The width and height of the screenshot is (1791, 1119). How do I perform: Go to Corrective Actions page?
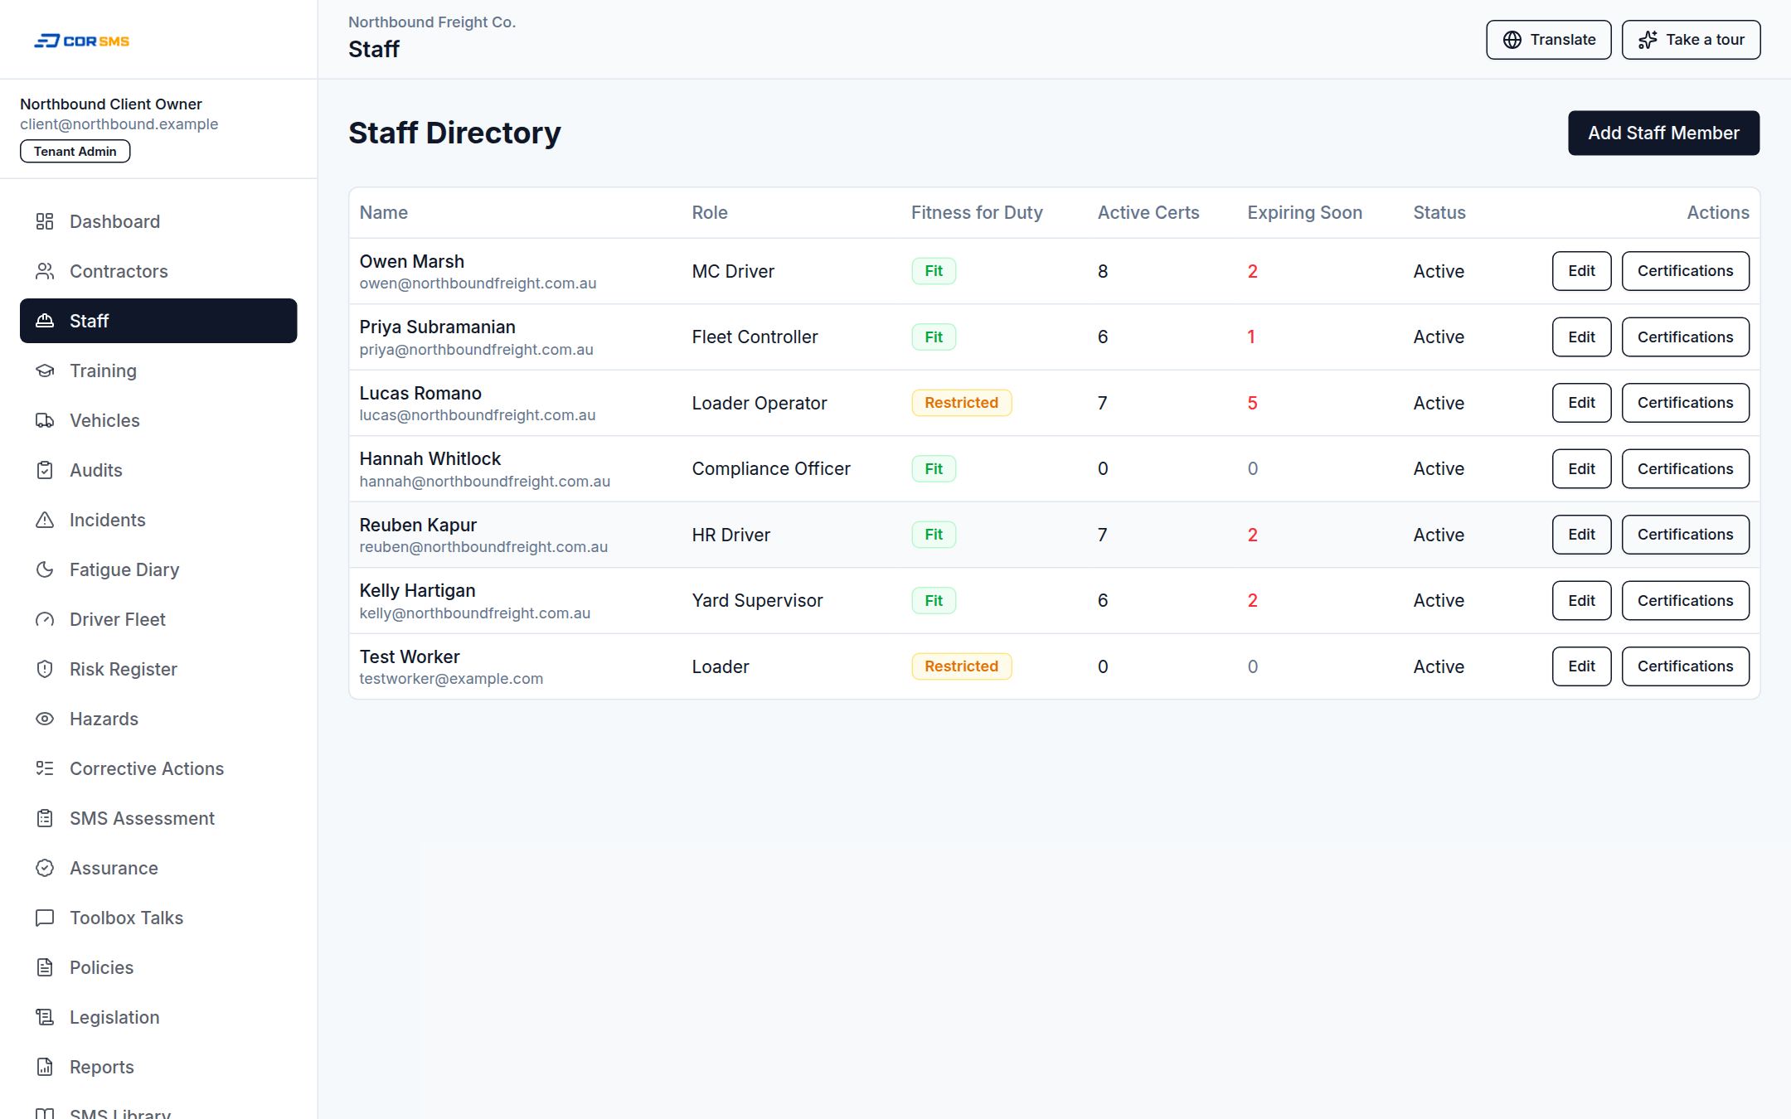tap(158, 768)
